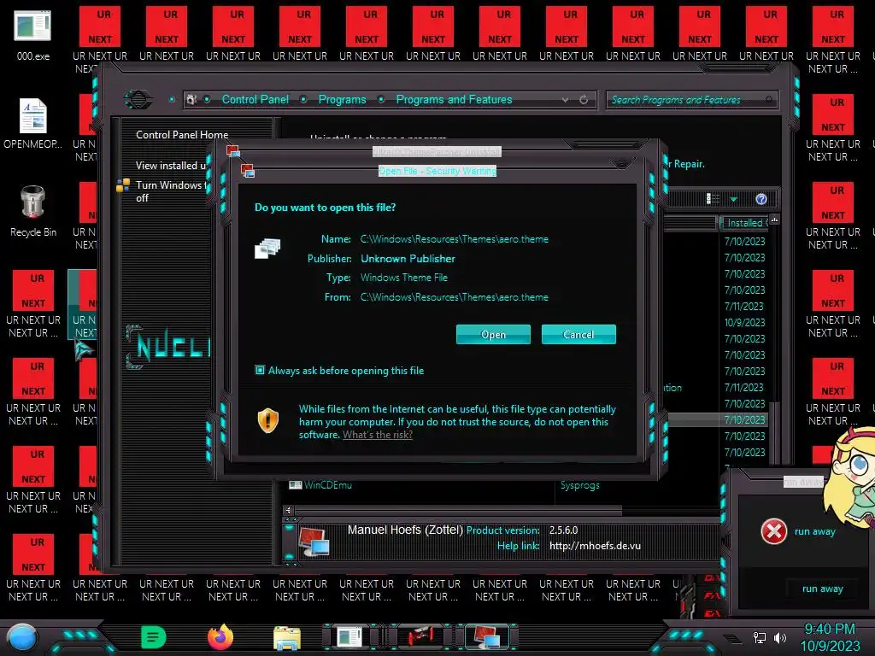Navigate to Control Panel breadcrumb
This screenshot has width=875, height=656.
tap(255, 99)
